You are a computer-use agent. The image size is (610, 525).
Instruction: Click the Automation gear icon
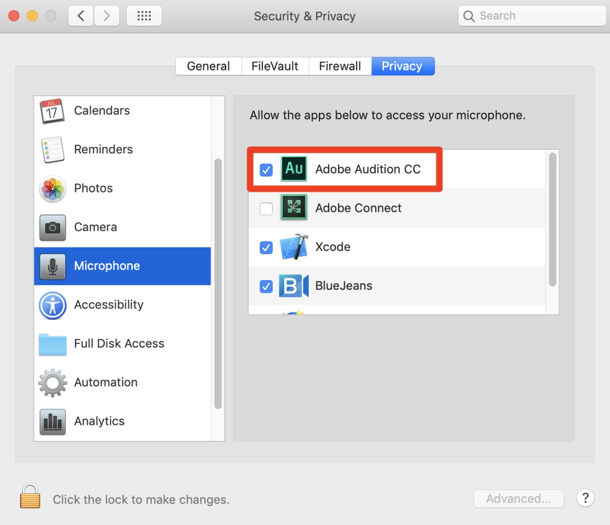pyautogui.click(x=52, y=383)
